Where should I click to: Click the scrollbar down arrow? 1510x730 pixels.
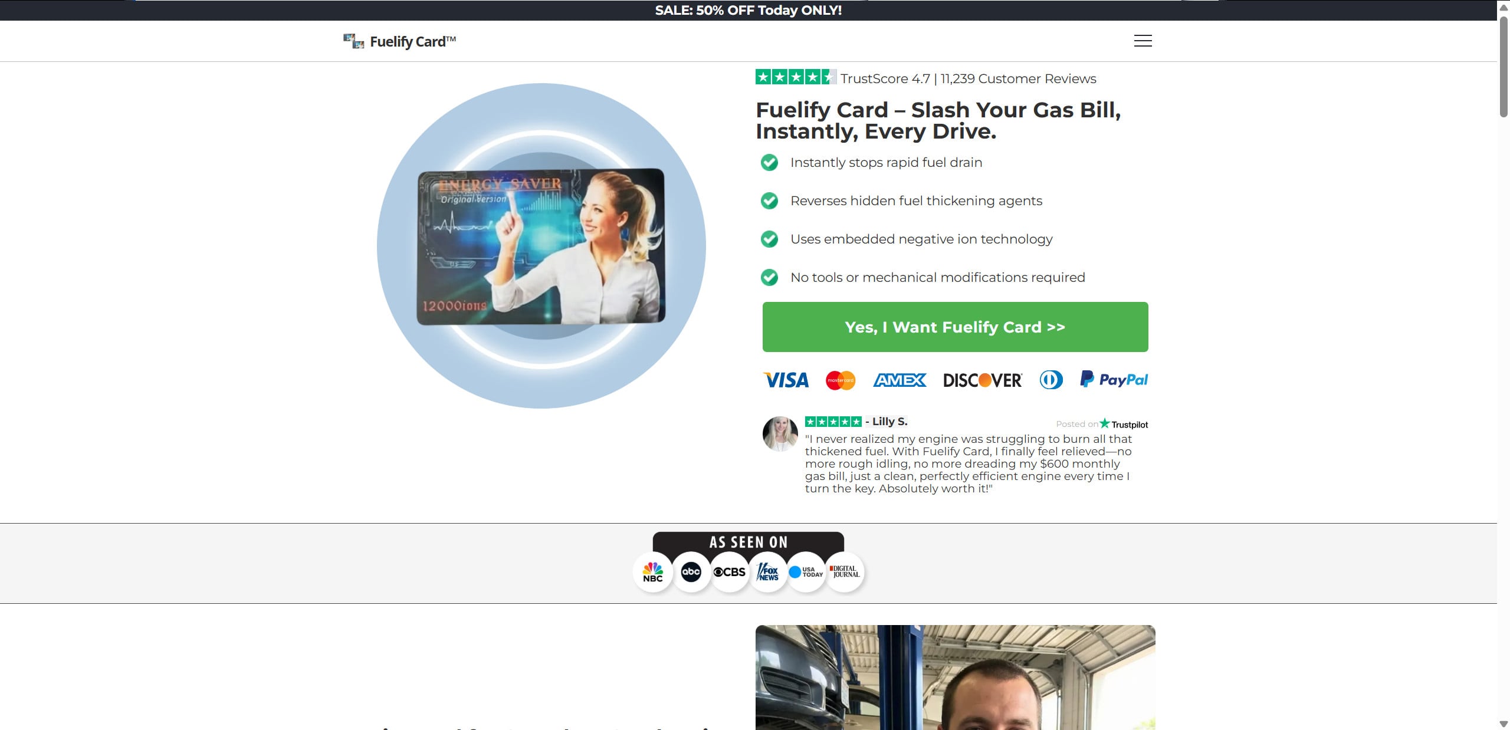click(1504, 724)
